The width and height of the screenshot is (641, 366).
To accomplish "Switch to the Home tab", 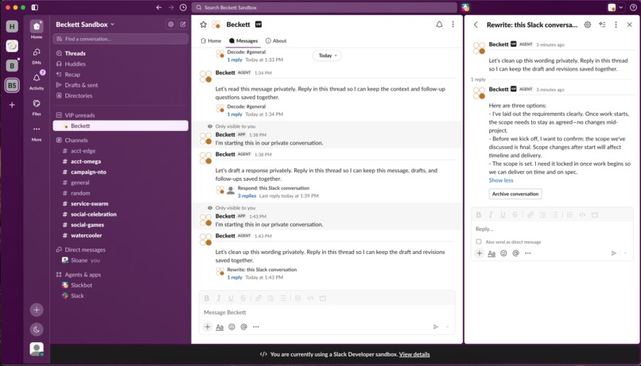I will [x=211, y=40].
